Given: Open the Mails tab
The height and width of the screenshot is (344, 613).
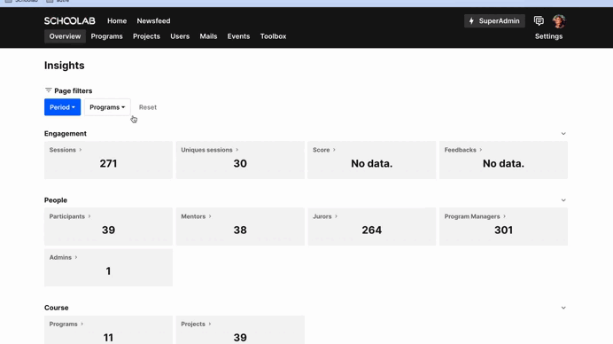Looking at the screenshot, I should (x=208, y=36).
